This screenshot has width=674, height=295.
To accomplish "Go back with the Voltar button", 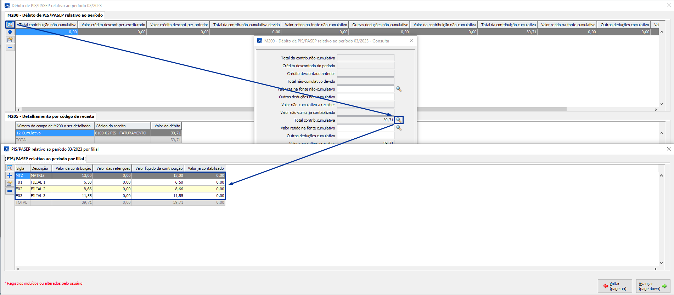I will pos(614,286).
